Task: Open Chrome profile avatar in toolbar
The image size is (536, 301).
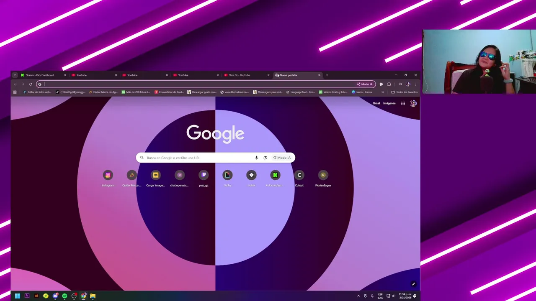Action: click(408, 84)
